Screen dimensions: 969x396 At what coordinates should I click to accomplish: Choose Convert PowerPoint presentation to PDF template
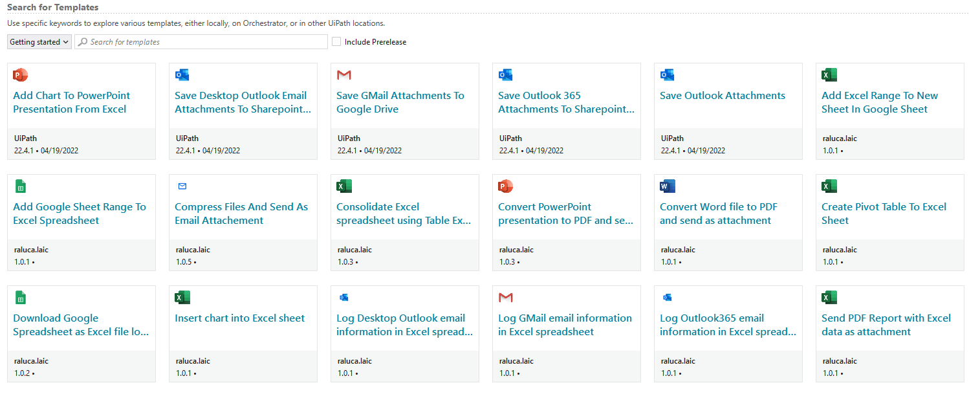(565, 214)
